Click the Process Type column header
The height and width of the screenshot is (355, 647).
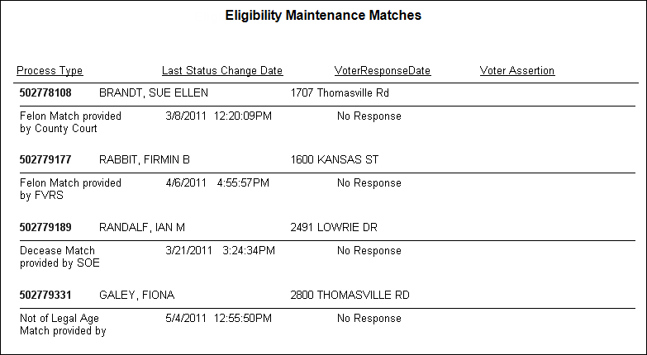pos(50,71)
